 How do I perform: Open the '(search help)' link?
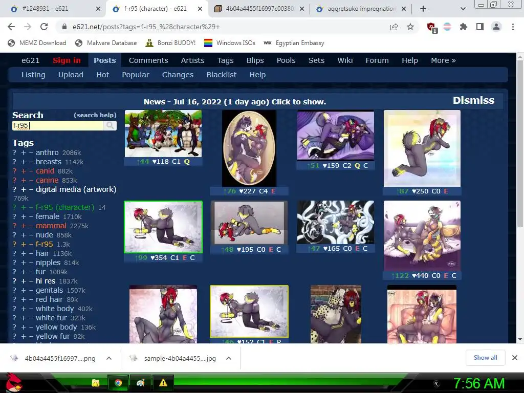pos(95,115)
